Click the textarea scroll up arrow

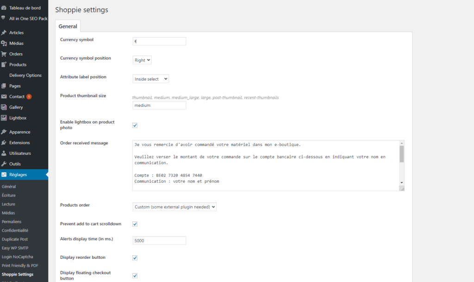(x=401, y=143)
